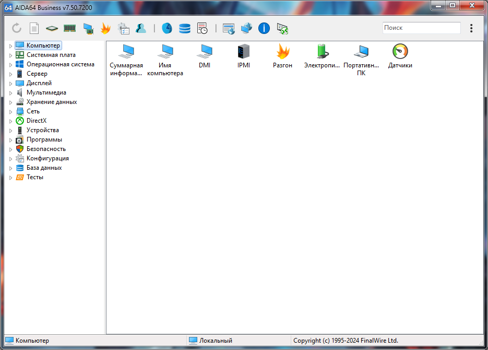Viewport: 488px width, 350px height.
Task: Select Мультимедиа in the tree
Action: 46,92
